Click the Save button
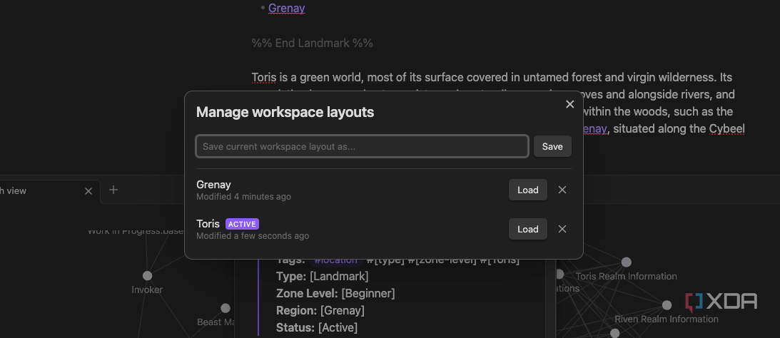The width and height of the screenshot is (780, 338). [x=552, y=147]
